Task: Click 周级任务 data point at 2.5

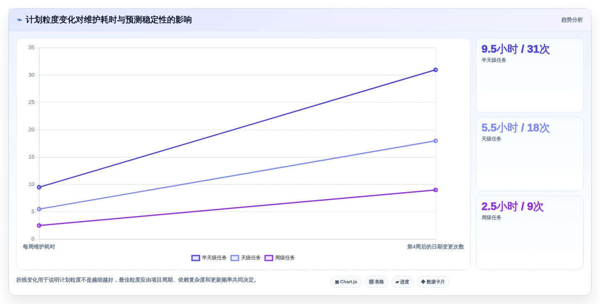Action: coord(39,225)
